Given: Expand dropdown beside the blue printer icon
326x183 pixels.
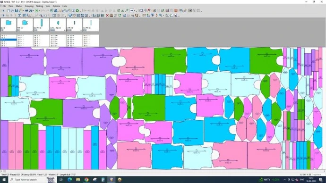Looking at the screenshot, I should [x=34, y=10].
